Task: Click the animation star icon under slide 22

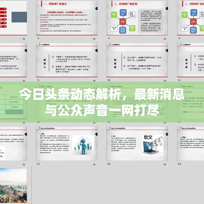Action: click(165, 164)
